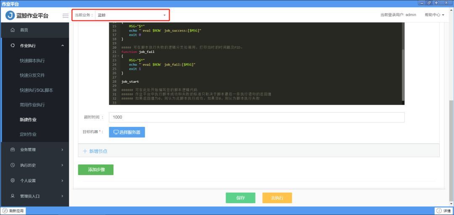The width and height of the screenshot is (454, 215).
Task: Click the 当前登录用户: admin text
Action: (x=398, y=15)
